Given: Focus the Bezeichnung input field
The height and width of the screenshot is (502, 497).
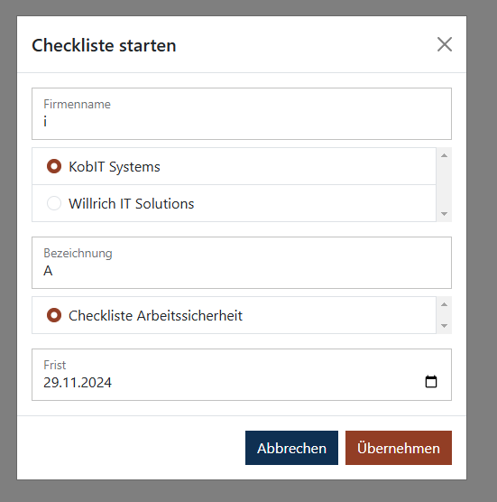Looking at the screenshot, I should (242, 263).
